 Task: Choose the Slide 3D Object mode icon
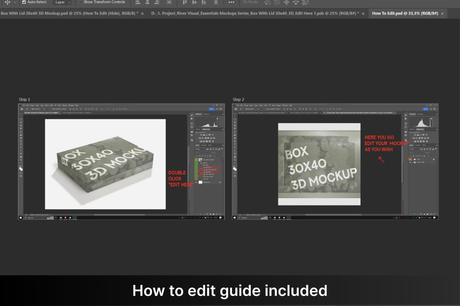pos(296,2)
